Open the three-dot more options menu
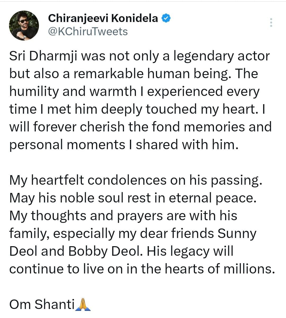This screenshot has height=318, width=286. (271, 23)
